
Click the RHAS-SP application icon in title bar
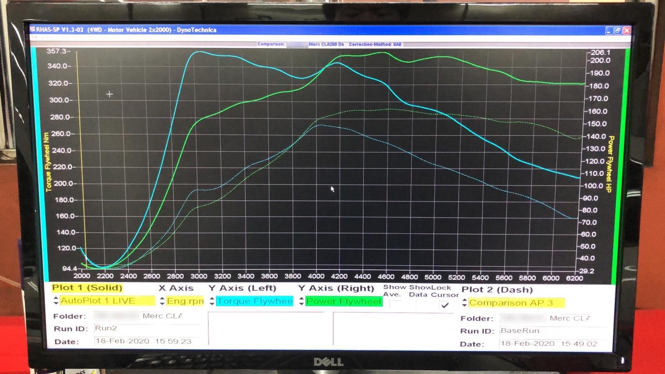coord(32,30)
